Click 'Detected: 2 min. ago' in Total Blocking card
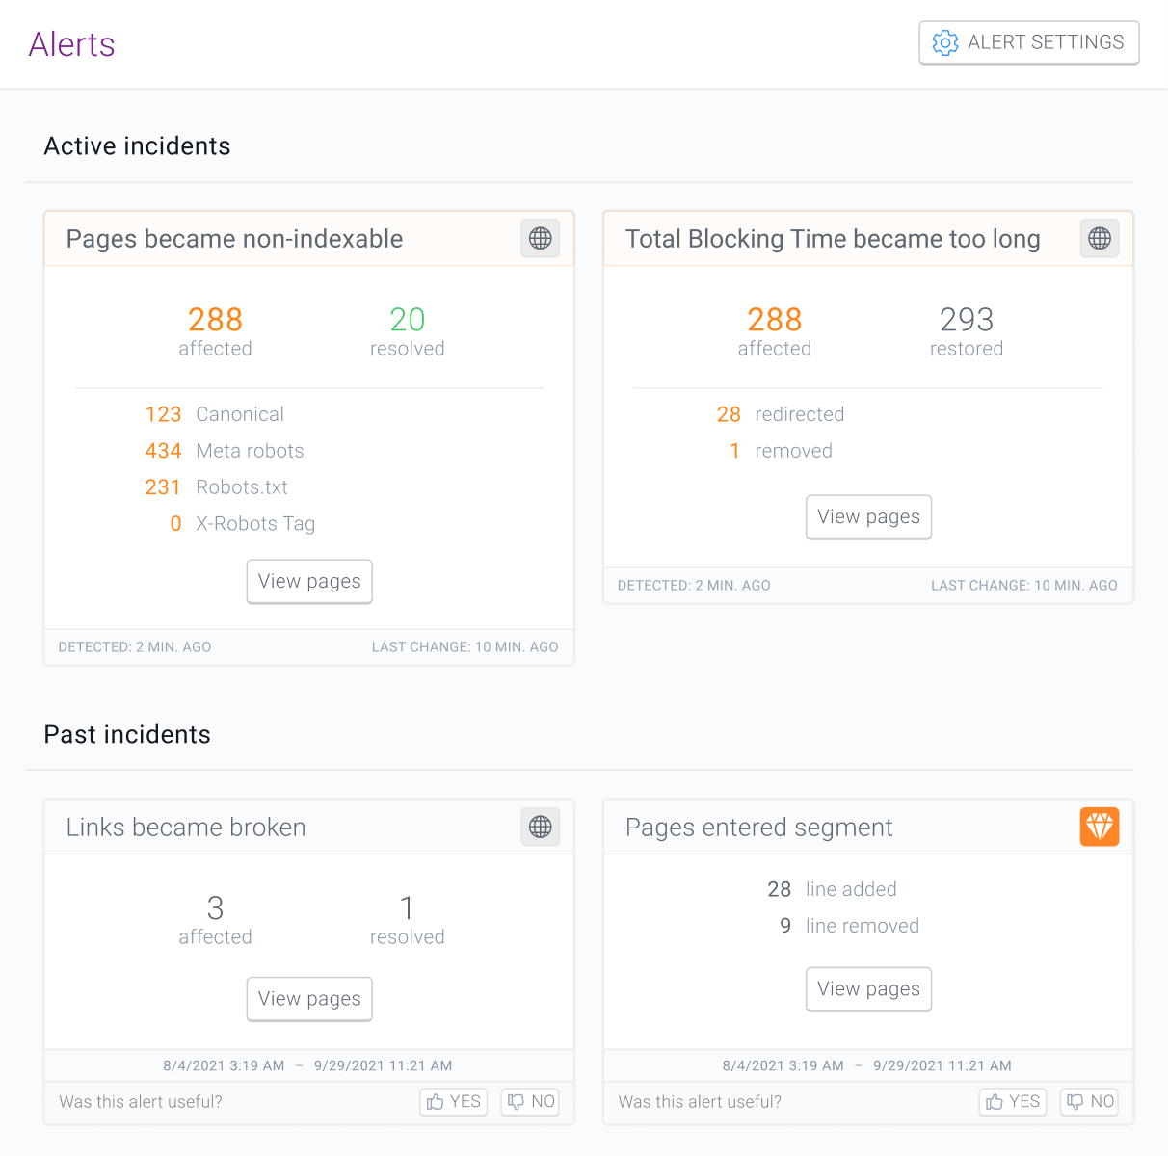Image resolution: width=1168 pixels, height=1156 pixels. [694, 586]
